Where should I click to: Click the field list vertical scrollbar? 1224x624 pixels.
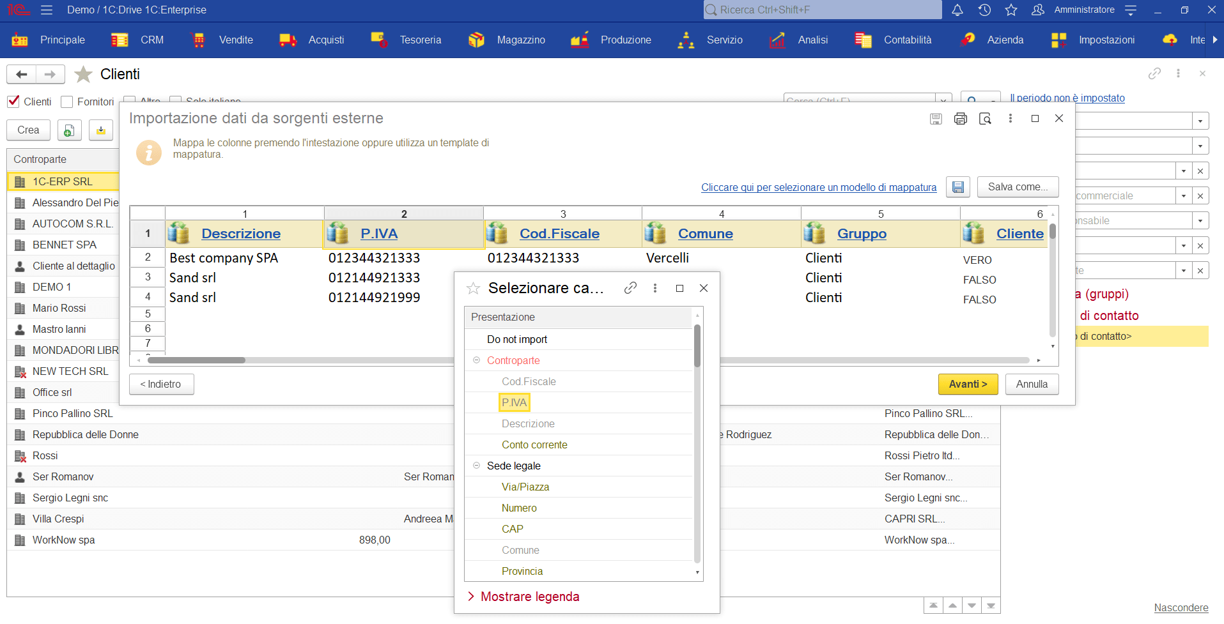(x=697, y=346)
